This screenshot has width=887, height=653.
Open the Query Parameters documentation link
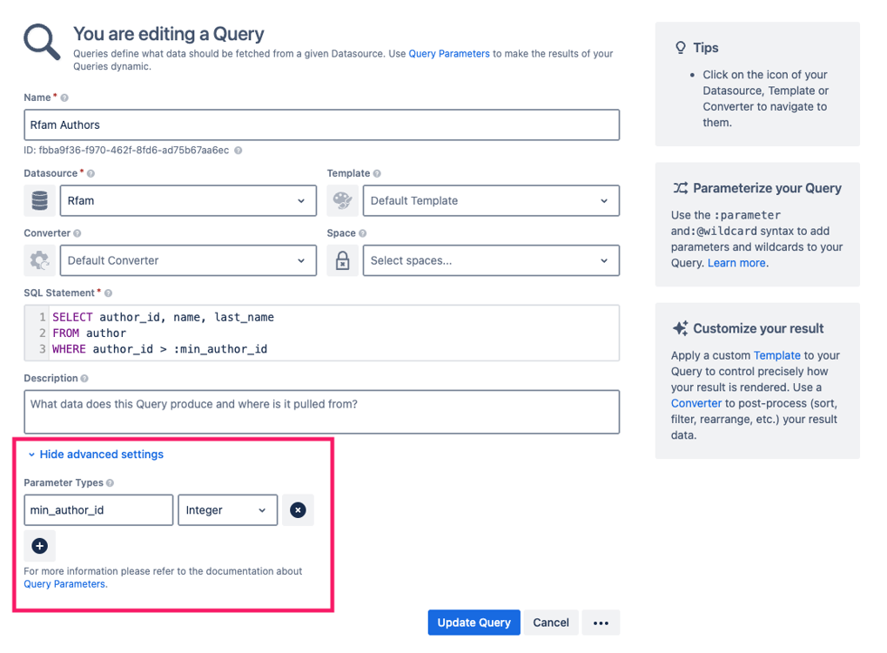coord(64,583)
